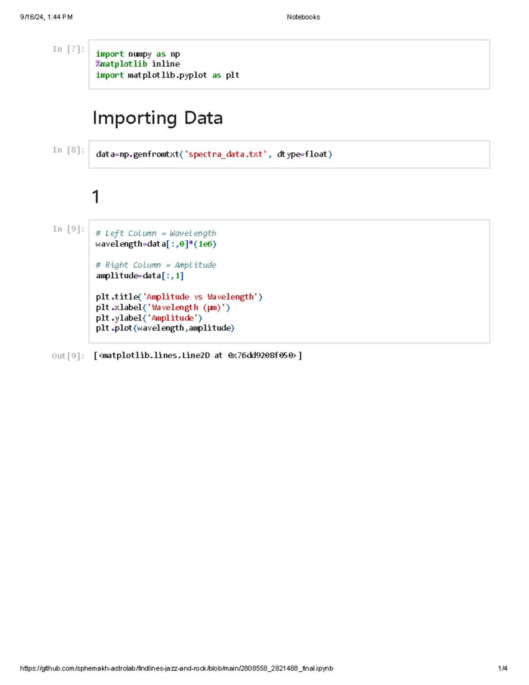
Task: Select the "In [9]:" cell prompt
Action: [x=68, y=229]
